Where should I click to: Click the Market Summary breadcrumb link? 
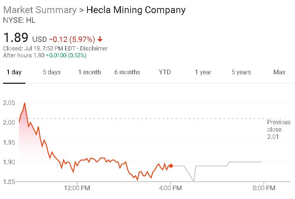coord(40,10)
